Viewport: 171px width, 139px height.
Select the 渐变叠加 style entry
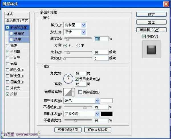click(x=7, y=76)
